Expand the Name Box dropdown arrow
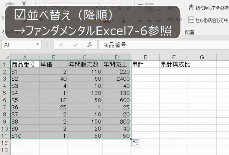Image resolution: width=229 pixels, height=155 pixels. (x=37, y=44)
